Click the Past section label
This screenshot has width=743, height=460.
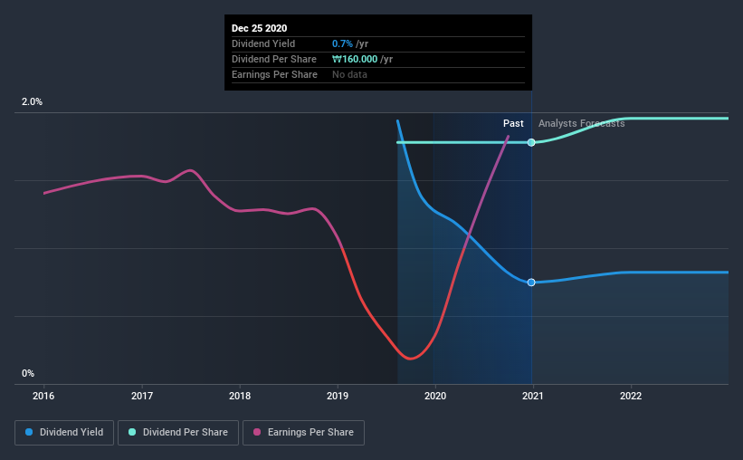pyautogui.click(x=513, y=123)
